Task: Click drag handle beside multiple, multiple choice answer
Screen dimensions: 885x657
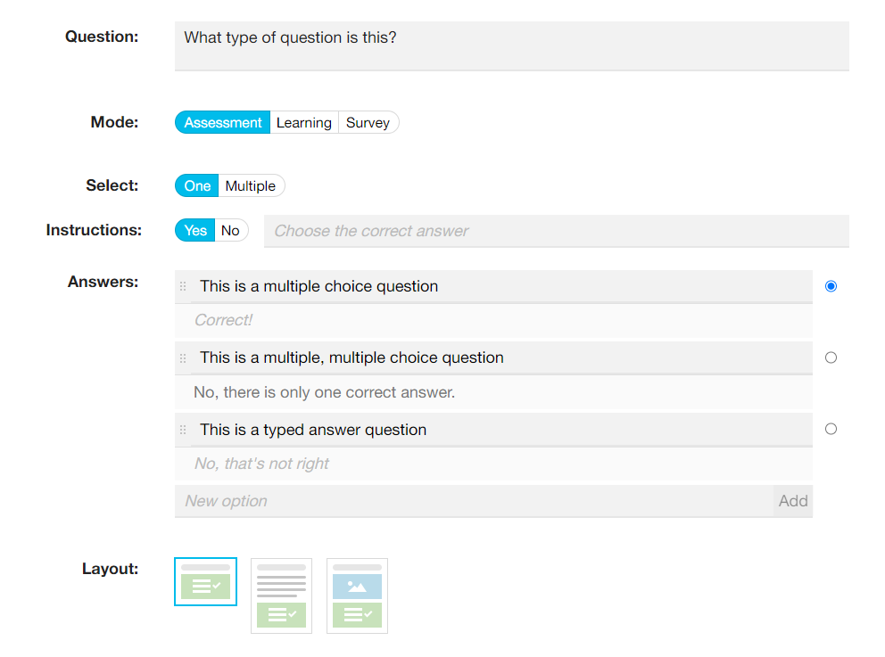Action: pyautogui.click(x=183, y=358)
